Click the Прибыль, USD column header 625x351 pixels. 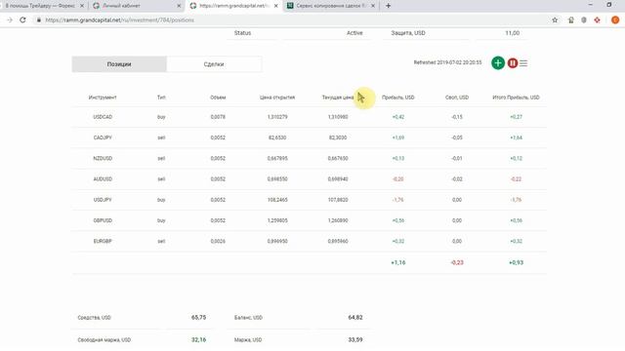point(397,97)
